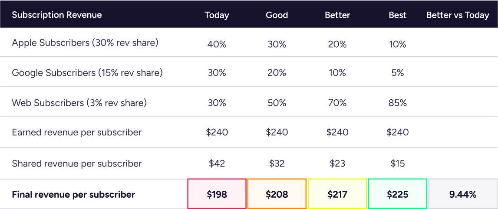Click the 9.44% comparison cell
This screenshot has width=498, height=209.
point(463,194)
